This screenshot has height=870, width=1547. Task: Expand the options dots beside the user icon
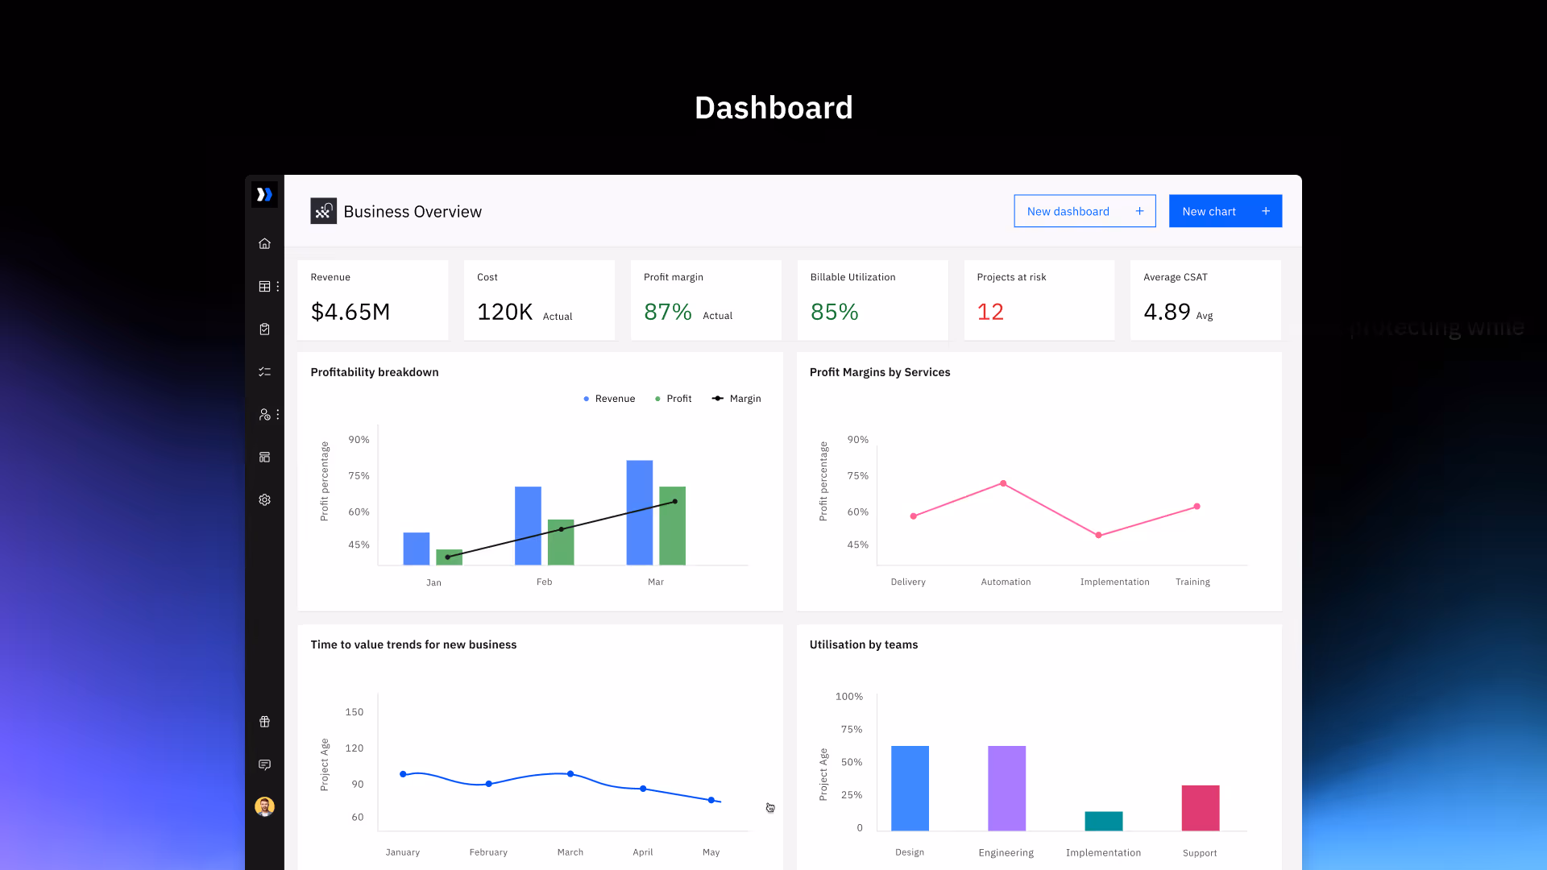click(278, 414)
